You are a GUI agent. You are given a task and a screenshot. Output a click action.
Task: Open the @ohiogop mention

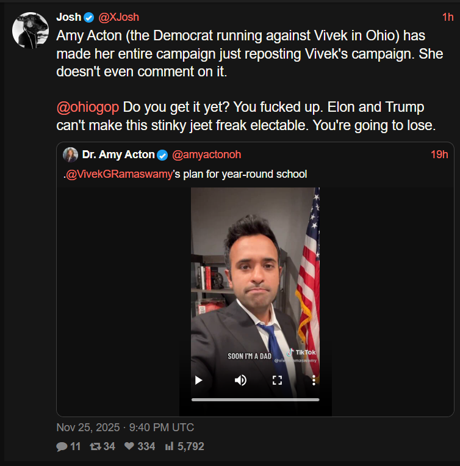tap(87, 107)
